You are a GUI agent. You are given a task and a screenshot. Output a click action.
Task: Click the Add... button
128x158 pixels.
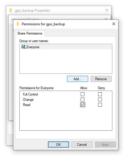(77, 79)
